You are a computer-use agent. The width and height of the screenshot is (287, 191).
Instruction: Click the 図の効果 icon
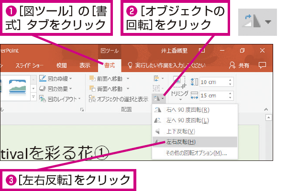click(43, 89)
